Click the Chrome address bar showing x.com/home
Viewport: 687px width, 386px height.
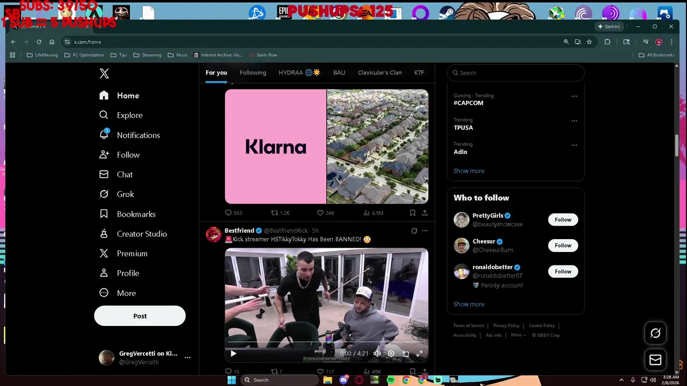[x=311, y=42]
